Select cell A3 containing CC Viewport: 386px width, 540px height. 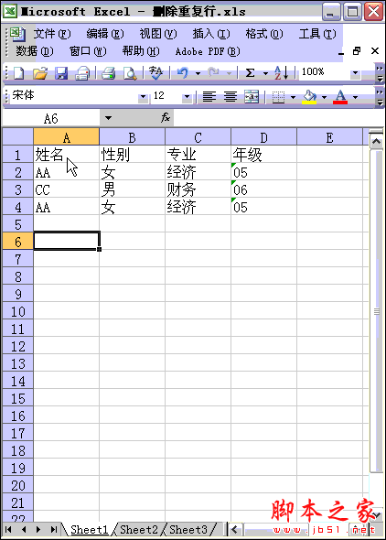click(x=67, y=189)
